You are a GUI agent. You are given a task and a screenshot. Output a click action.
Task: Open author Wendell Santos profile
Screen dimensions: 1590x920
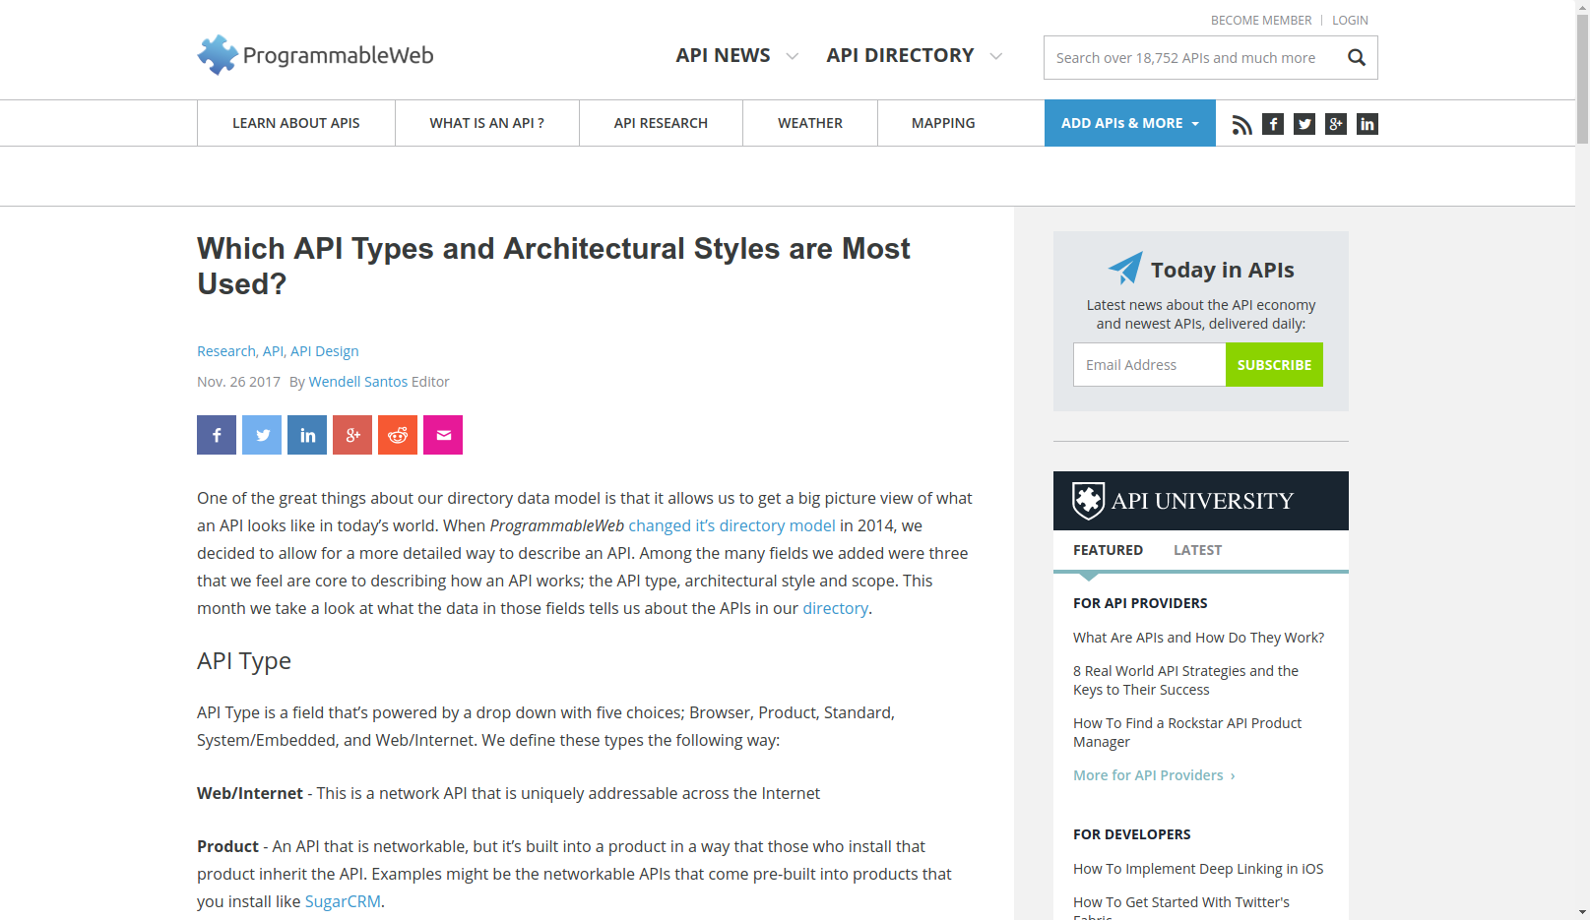358,382
